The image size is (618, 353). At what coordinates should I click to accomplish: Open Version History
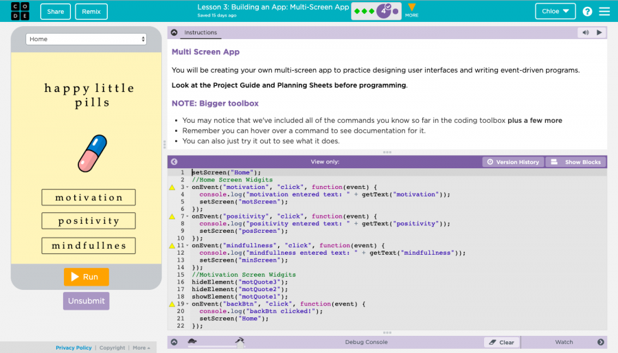(x=513, y=162)
